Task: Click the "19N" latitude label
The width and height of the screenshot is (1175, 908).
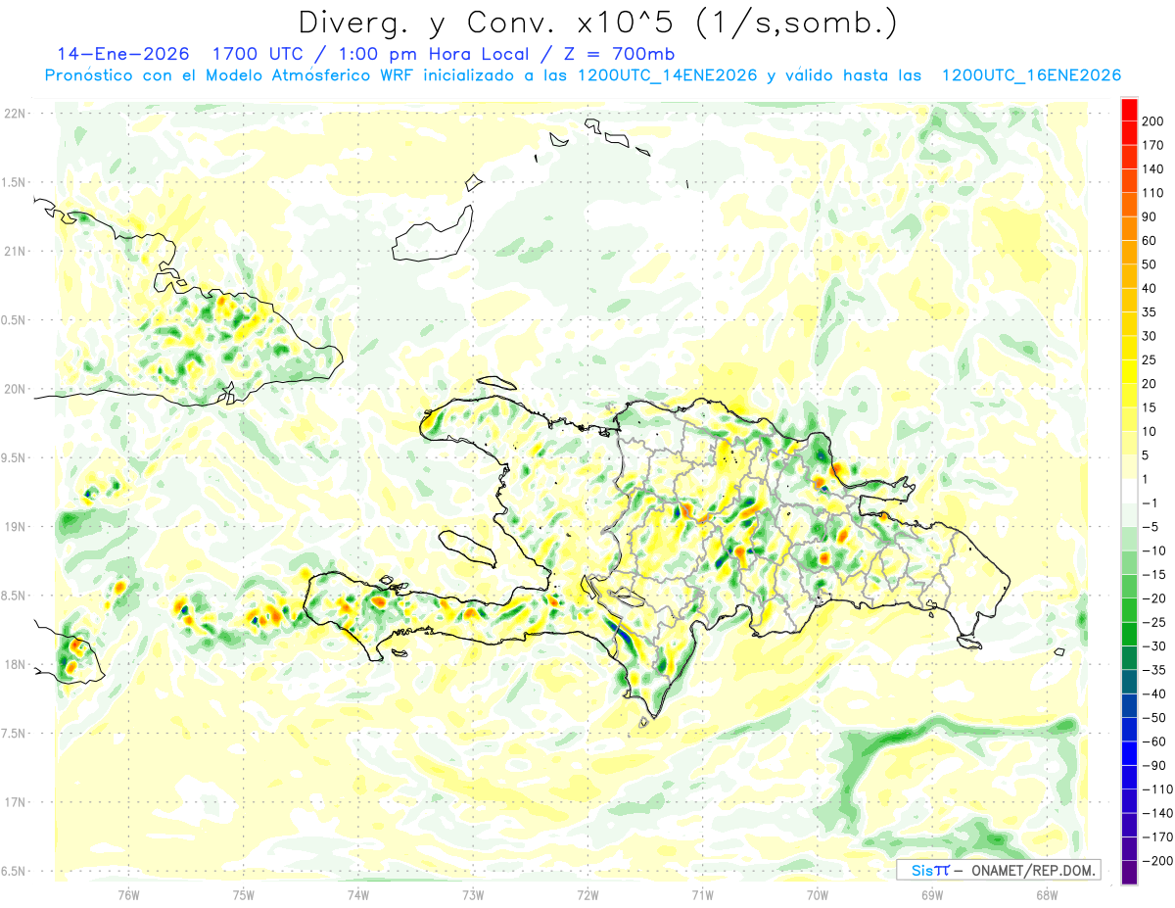Action: [14, 526]
